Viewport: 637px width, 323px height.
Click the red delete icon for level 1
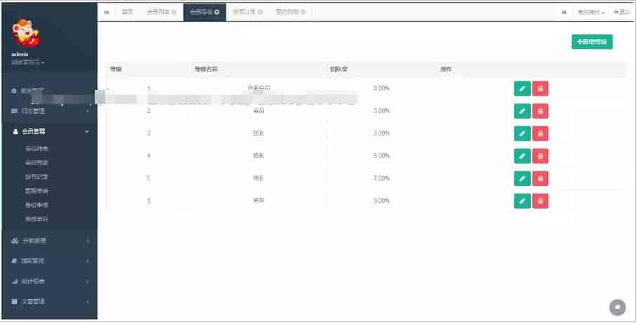[540, 88]
